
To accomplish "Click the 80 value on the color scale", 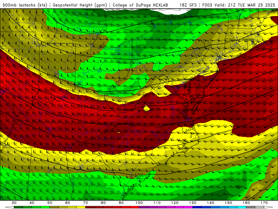I will pos(103,203).
